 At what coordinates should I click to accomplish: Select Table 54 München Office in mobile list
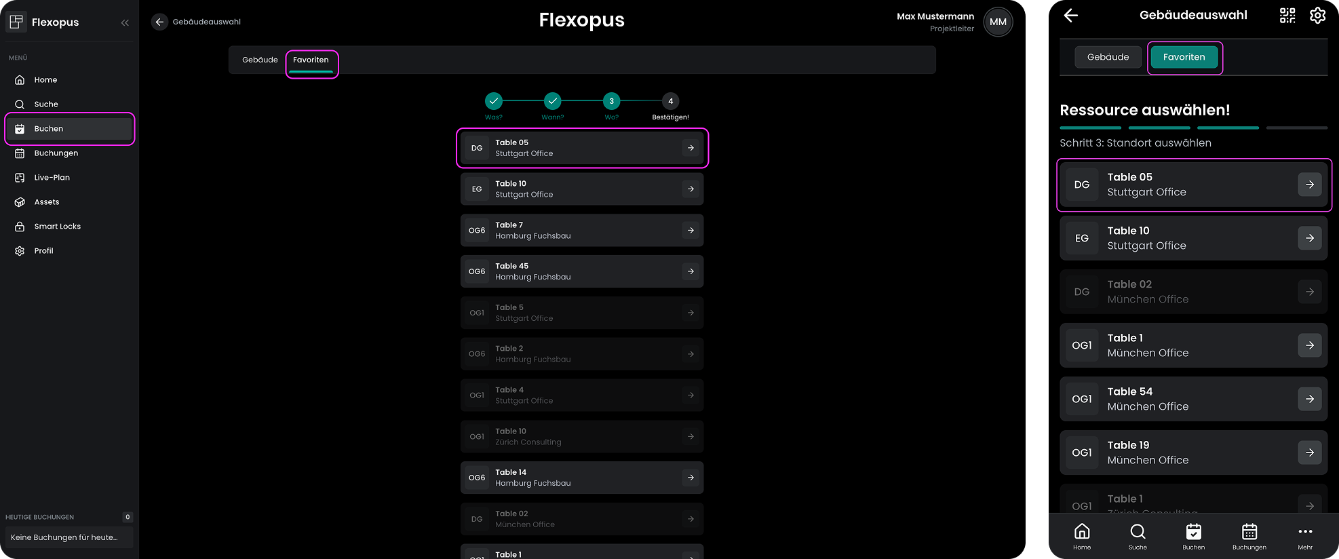1192,399
